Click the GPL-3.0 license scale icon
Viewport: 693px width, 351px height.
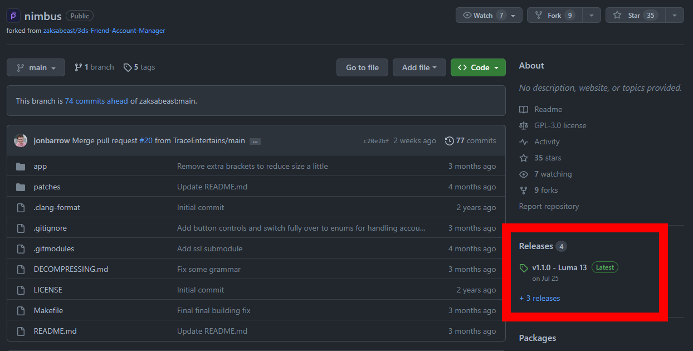tap(524, 125)
